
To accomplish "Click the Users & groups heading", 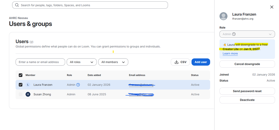I will (x=30, y=24).
